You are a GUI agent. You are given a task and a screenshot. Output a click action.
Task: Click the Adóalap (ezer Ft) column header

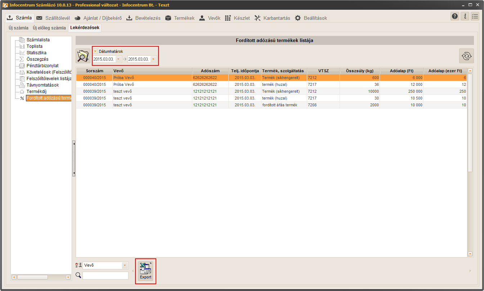[x=445, y=71]
